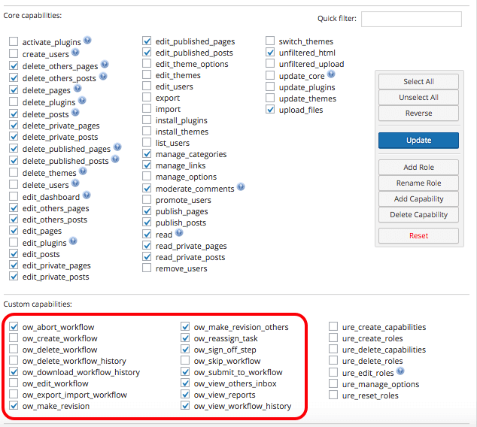Click the Unselect All button
Viewport: 477px width, 427px height.
tap(418, 97)
